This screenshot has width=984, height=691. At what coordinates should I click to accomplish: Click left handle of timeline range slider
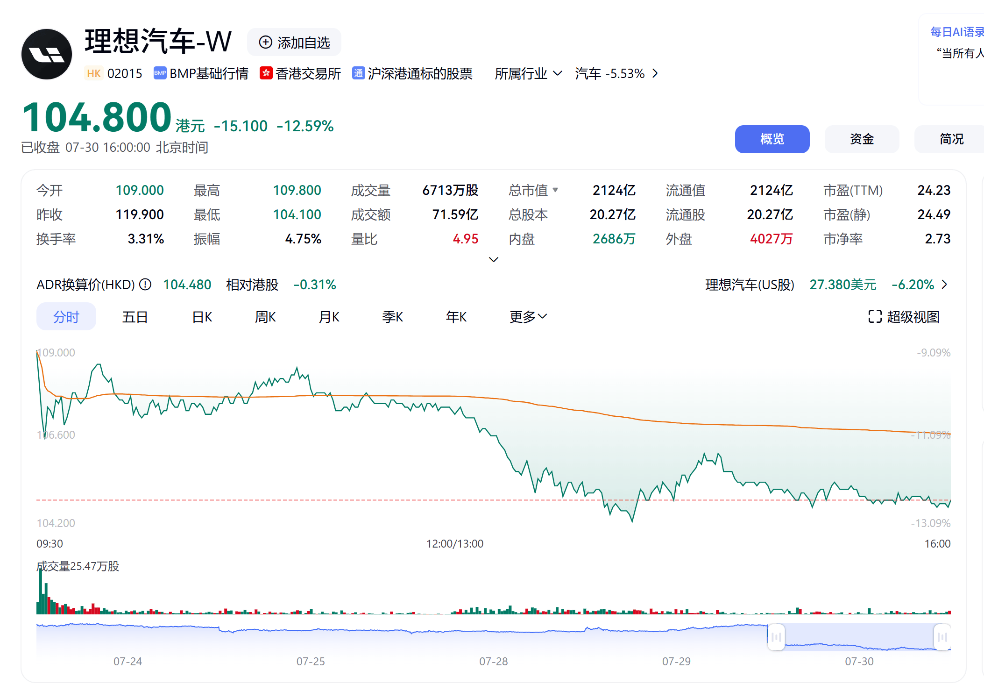tap(776, 637)
